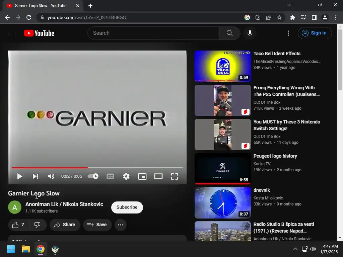
Task: Open Out Of The Box channel, 715K views
Action: pyautogui.click(x=267, y=102)
